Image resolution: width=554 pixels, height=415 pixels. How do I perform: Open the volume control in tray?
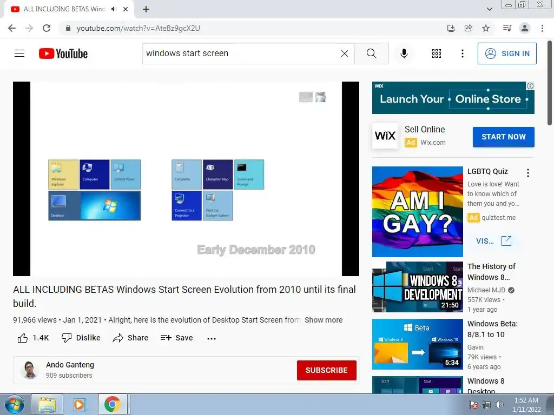point(499,405)
